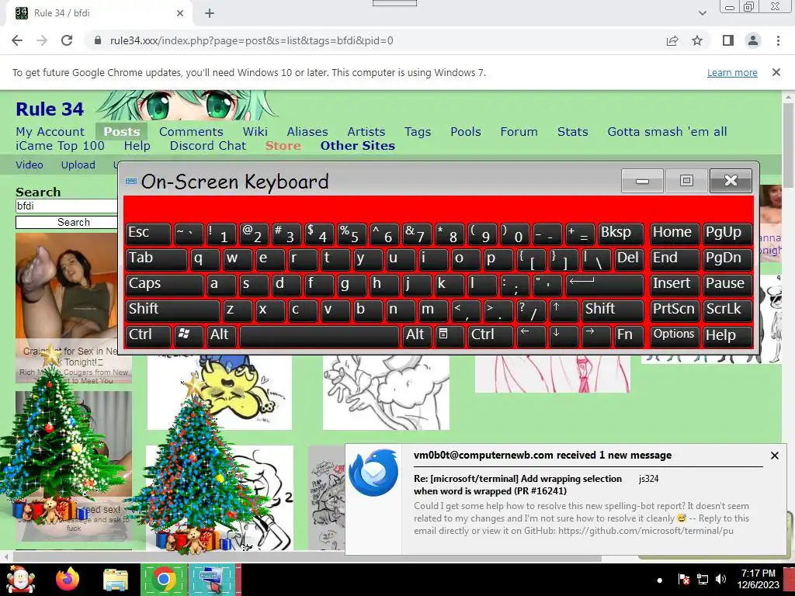The image size is (795, 596).
Task: Select the Chrome taskbar icon
Action: coord(163,580)
